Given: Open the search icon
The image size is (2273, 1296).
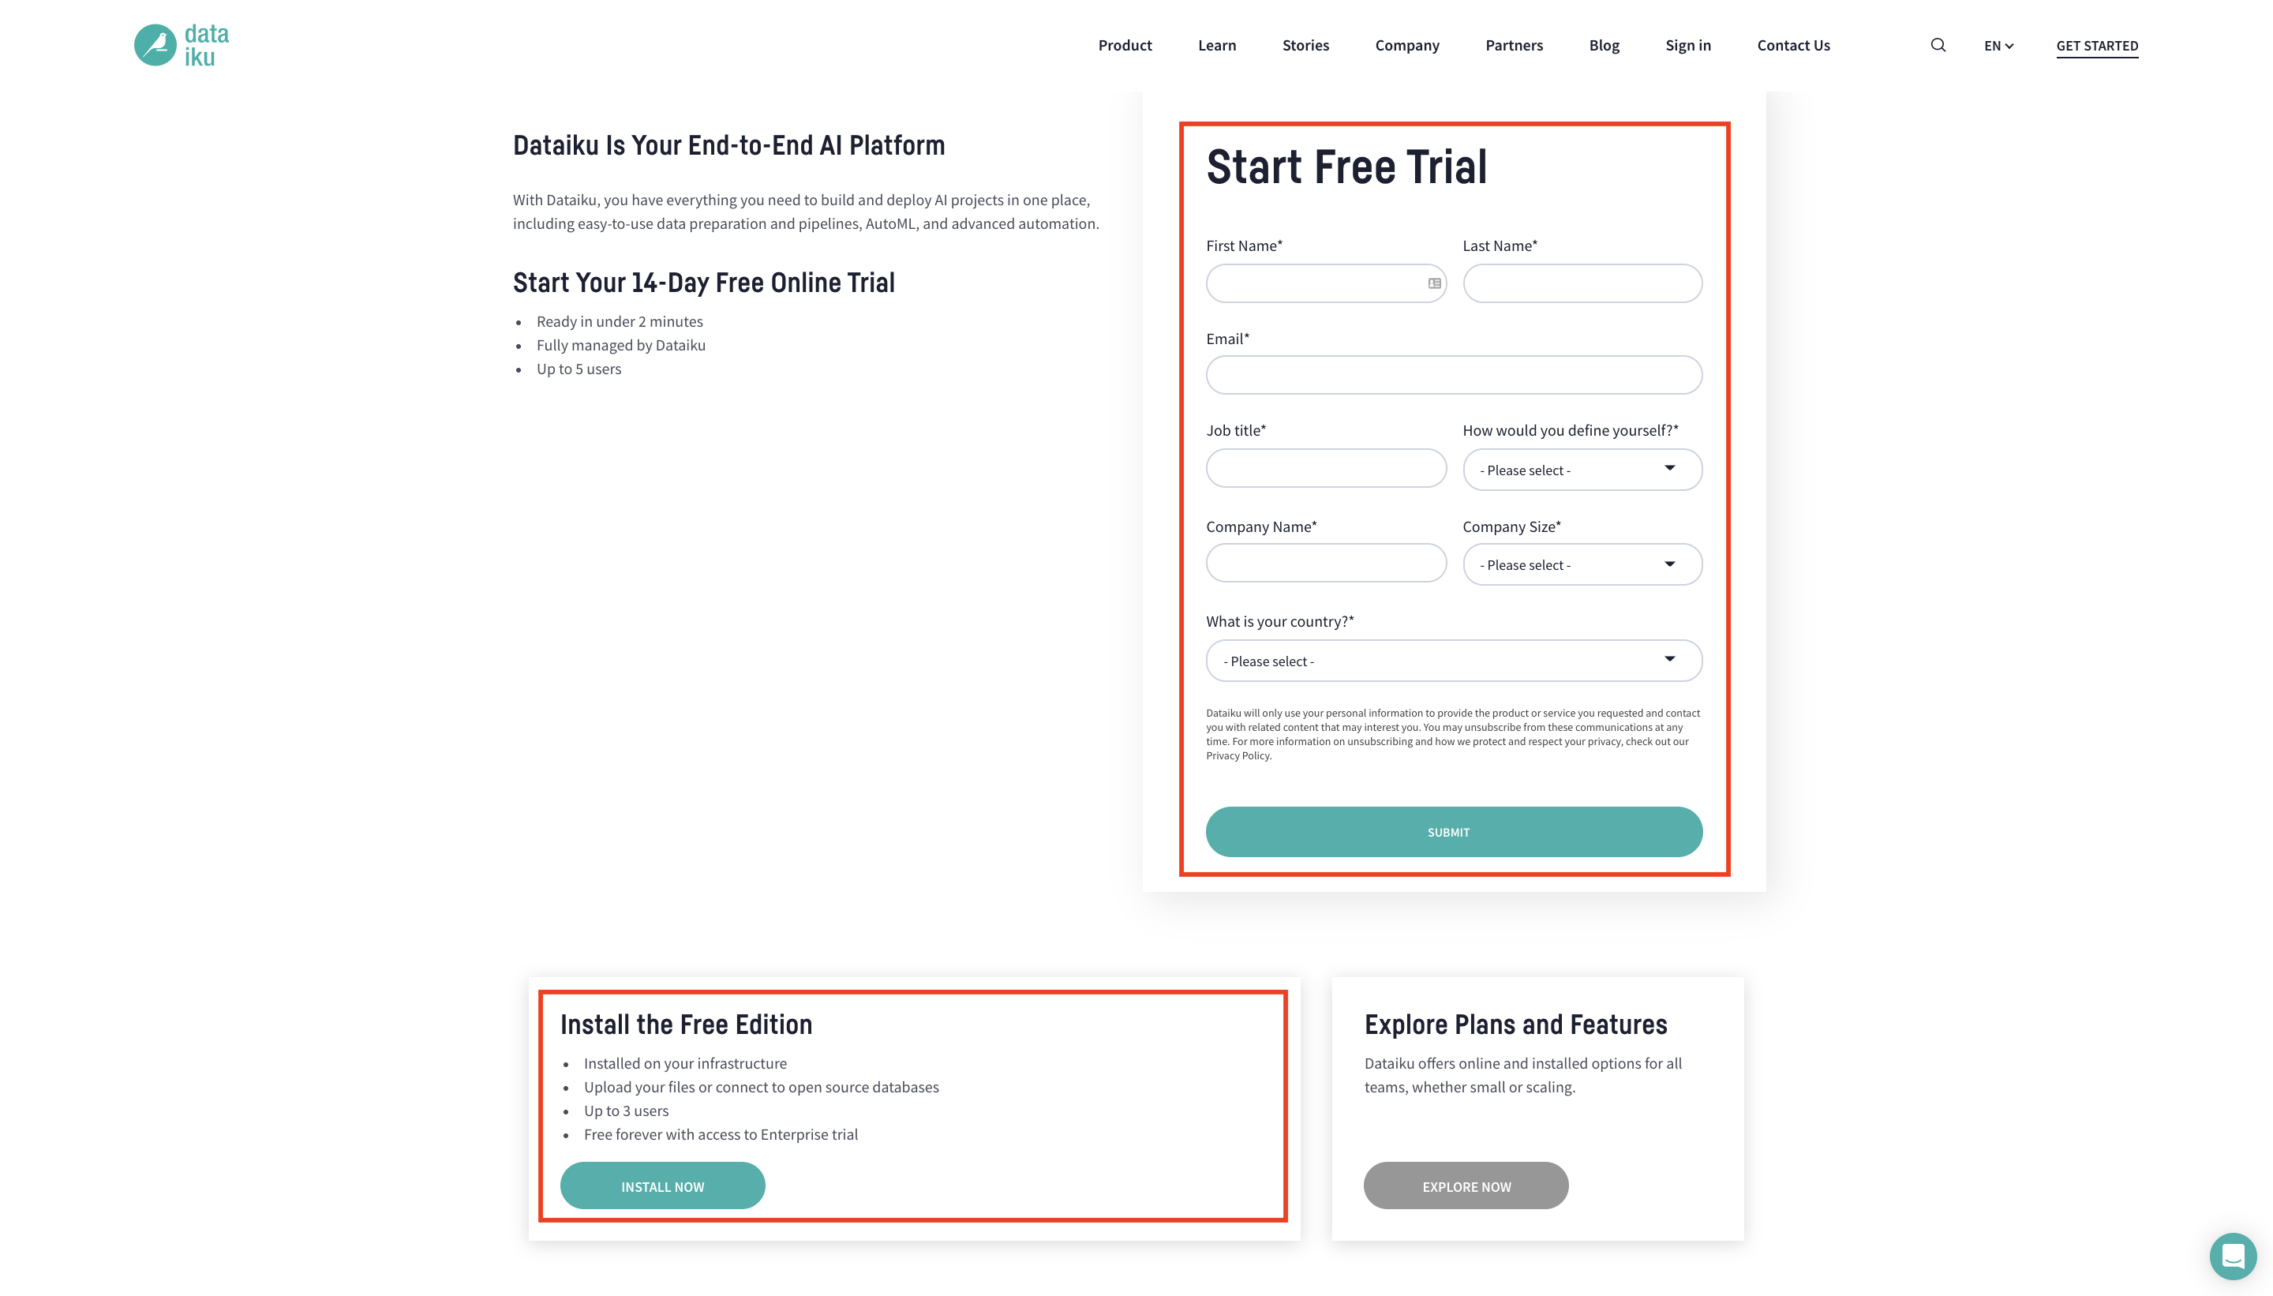Looking at the screenshot, I should click(x=1938, y=43).
